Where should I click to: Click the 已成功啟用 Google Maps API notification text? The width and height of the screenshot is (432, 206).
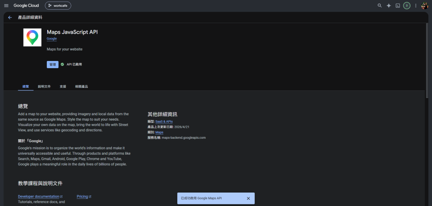tap(201, 198)
